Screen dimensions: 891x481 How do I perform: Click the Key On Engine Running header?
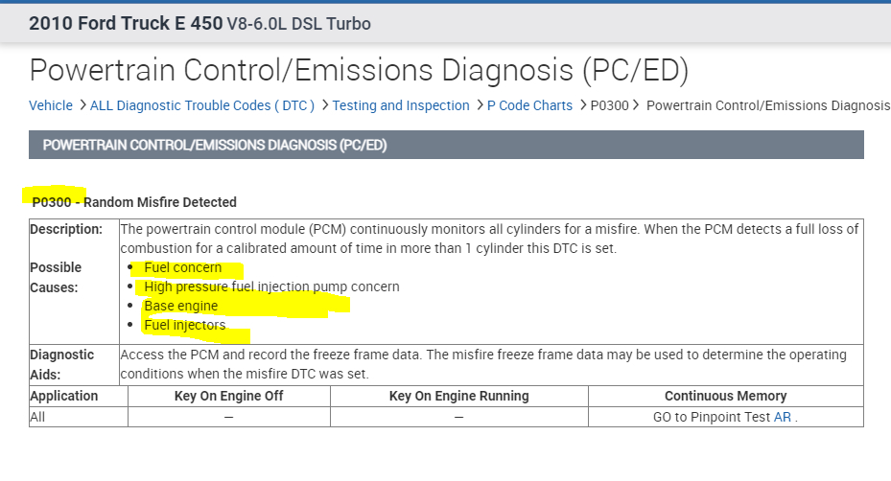click(x=458, y=396)
